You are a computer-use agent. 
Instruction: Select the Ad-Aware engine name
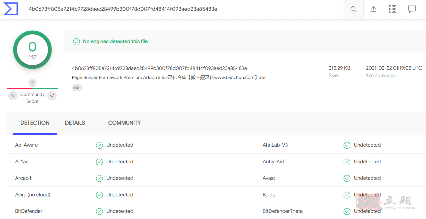pos(27,145)
